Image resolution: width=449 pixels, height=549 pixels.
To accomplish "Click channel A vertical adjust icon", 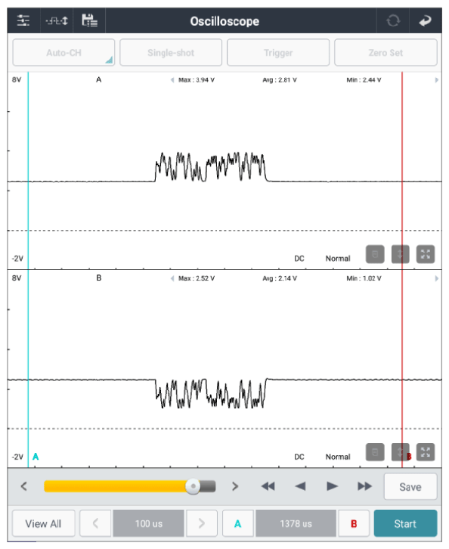I will [x=400, y=254].
